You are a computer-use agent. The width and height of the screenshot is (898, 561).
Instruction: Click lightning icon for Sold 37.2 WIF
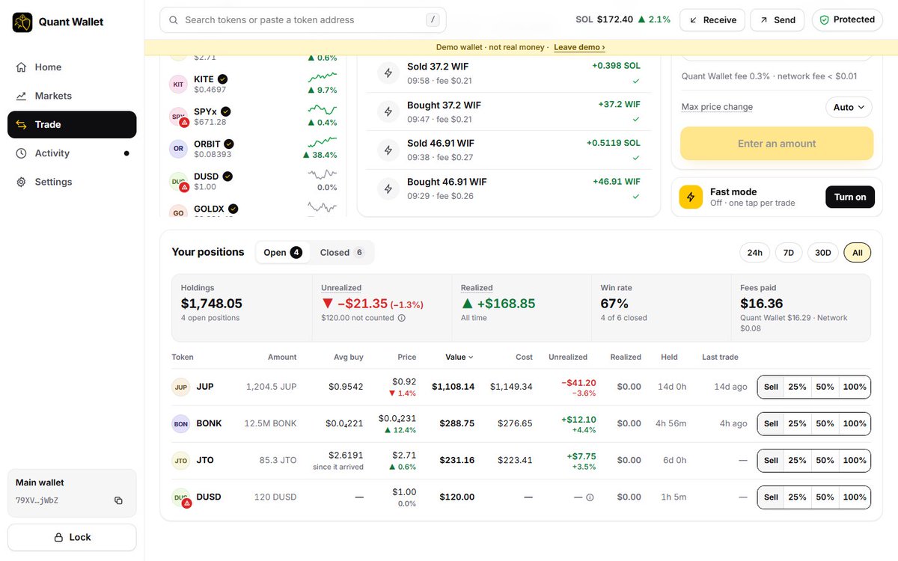pyautogui.click(x=388, y=73)
